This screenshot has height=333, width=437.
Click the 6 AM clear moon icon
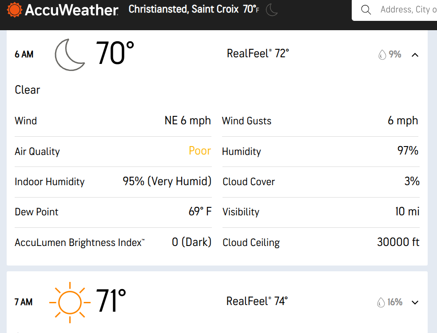point(70,54)
